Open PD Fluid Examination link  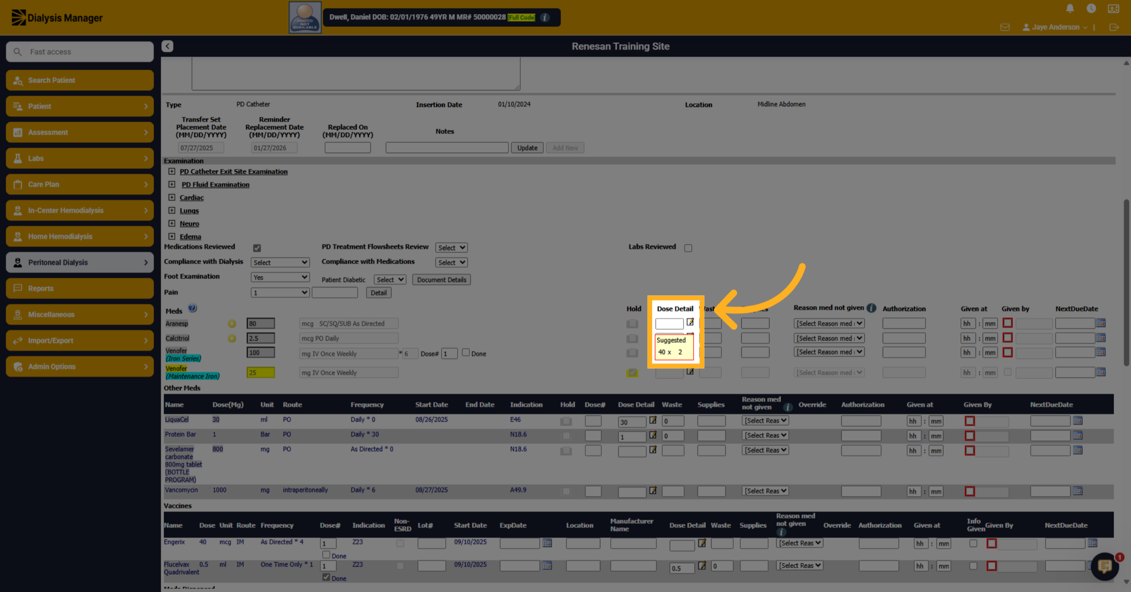215,185
